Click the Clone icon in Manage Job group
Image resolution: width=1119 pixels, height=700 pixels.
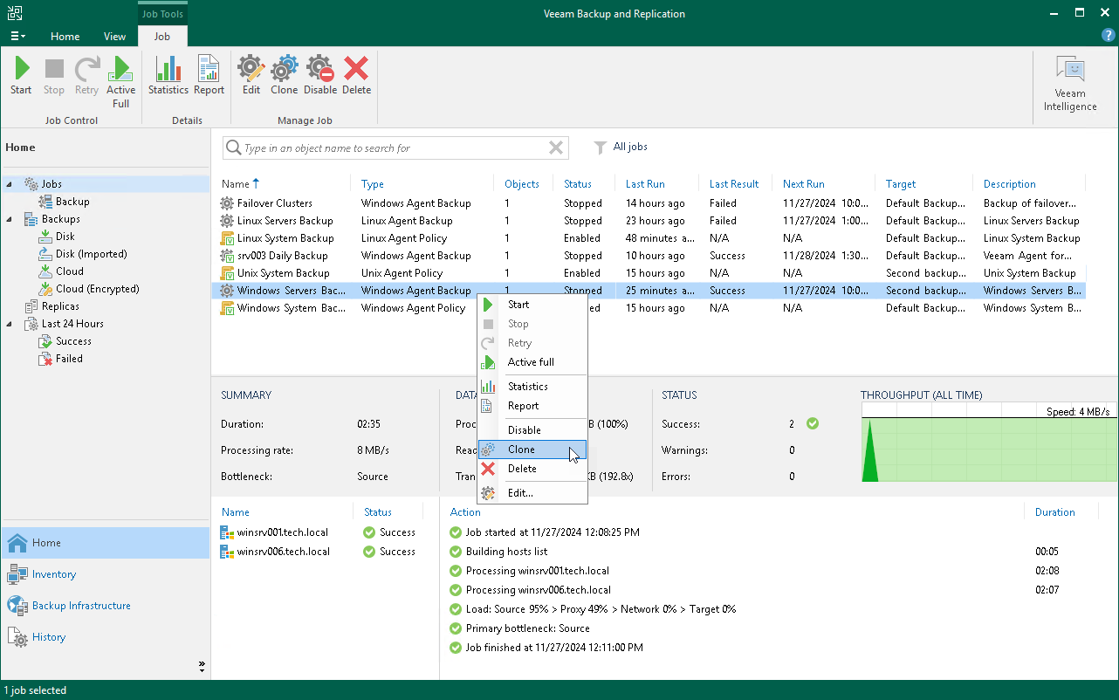[x=284, y=74]
